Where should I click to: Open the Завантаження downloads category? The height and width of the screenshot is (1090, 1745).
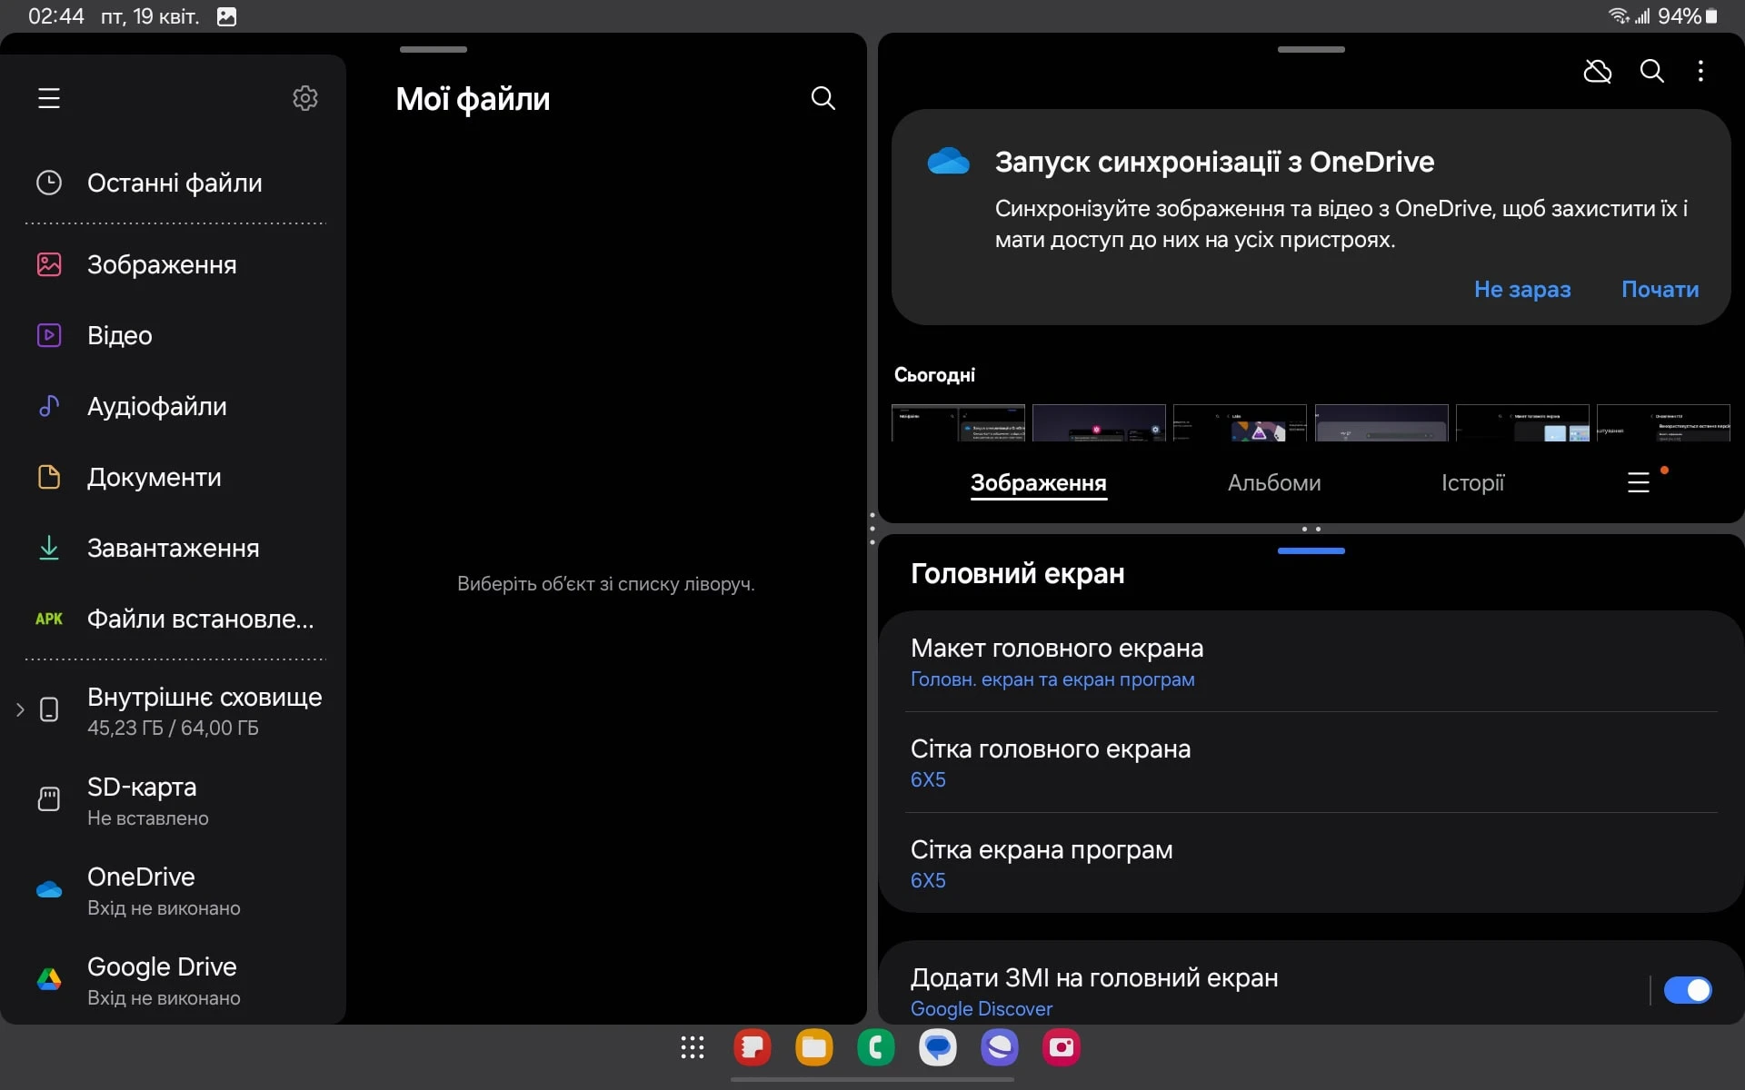(x=174, y=548)
